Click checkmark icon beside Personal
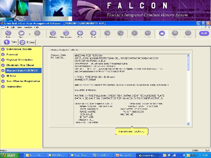 [x=3, y=54]
